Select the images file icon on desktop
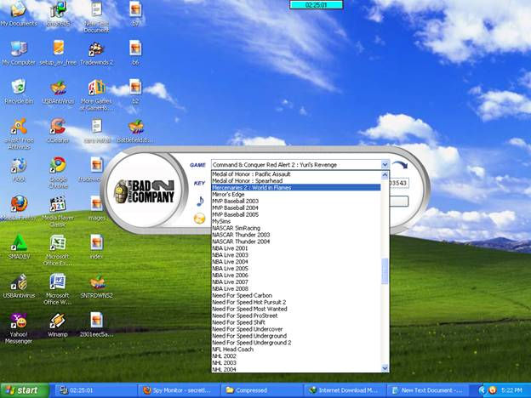The width and height of the screenshot is (531, 398). (x=96, y=208)
